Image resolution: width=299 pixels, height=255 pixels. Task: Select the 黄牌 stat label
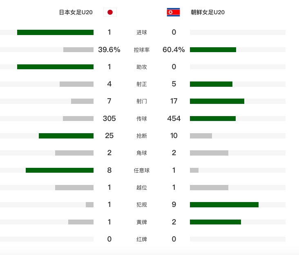(142, 222)
